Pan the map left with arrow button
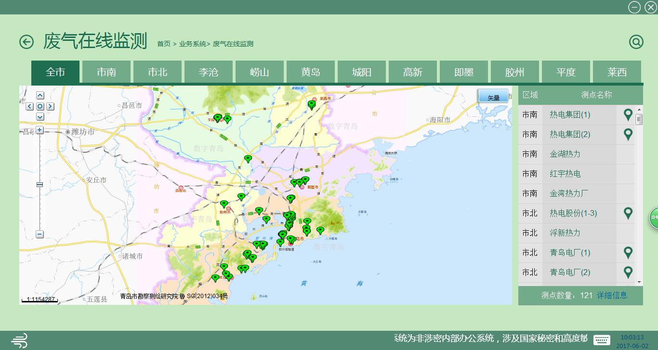 click(x=30, y=106)
